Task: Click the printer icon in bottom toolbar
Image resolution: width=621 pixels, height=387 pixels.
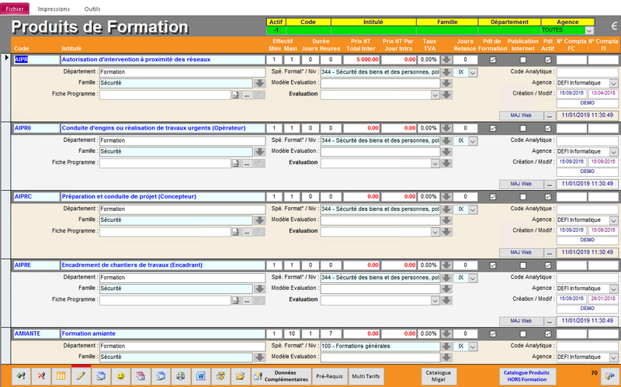Action: (x=180, y=375)
